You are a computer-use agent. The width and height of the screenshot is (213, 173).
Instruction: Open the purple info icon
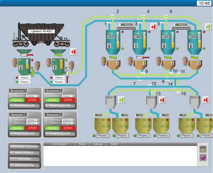[x=203, y=158]
